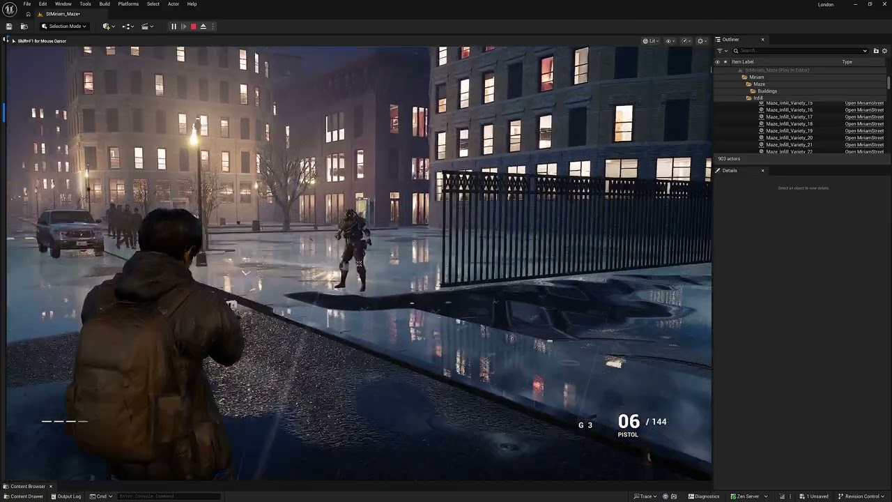Open the File menu
Viewport: 892px width, 502px height.
[26, 4]
